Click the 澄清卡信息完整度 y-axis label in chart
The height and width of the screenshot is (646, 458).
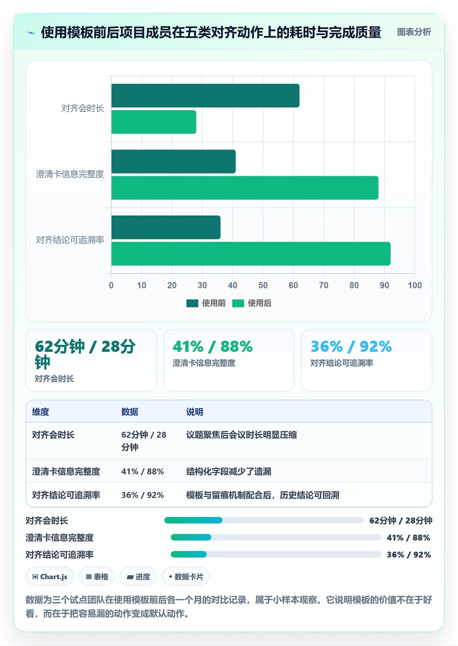pyautogui.click(x=70, y=174)
